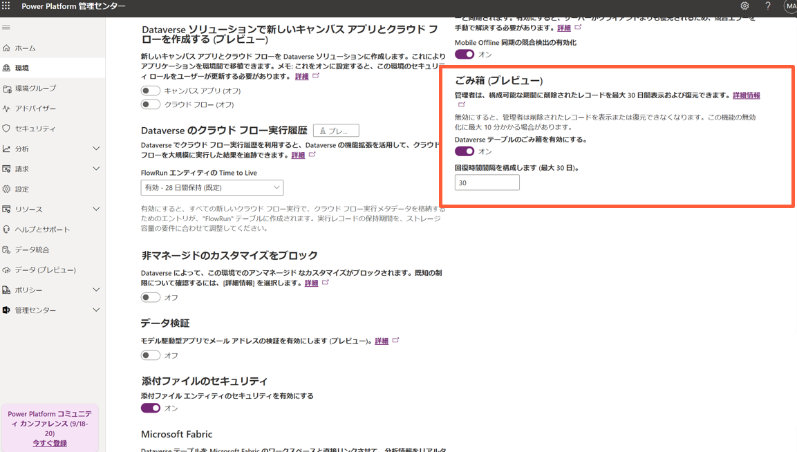Image resolution: width=797 pixels, height=452 pixels.
Task: Expand the リソース chevron
Action: pos(96,209)
